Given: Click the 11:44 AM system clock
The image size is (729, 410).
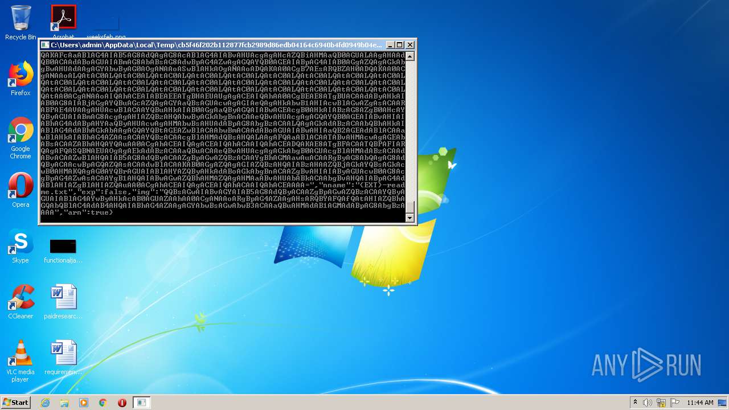Looking at the screenshot, I should point(700,403).
